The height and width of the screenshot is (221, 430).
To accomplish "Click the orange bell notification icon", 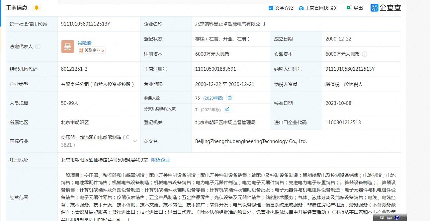I will pyautogui.click(x=37, y=8).
